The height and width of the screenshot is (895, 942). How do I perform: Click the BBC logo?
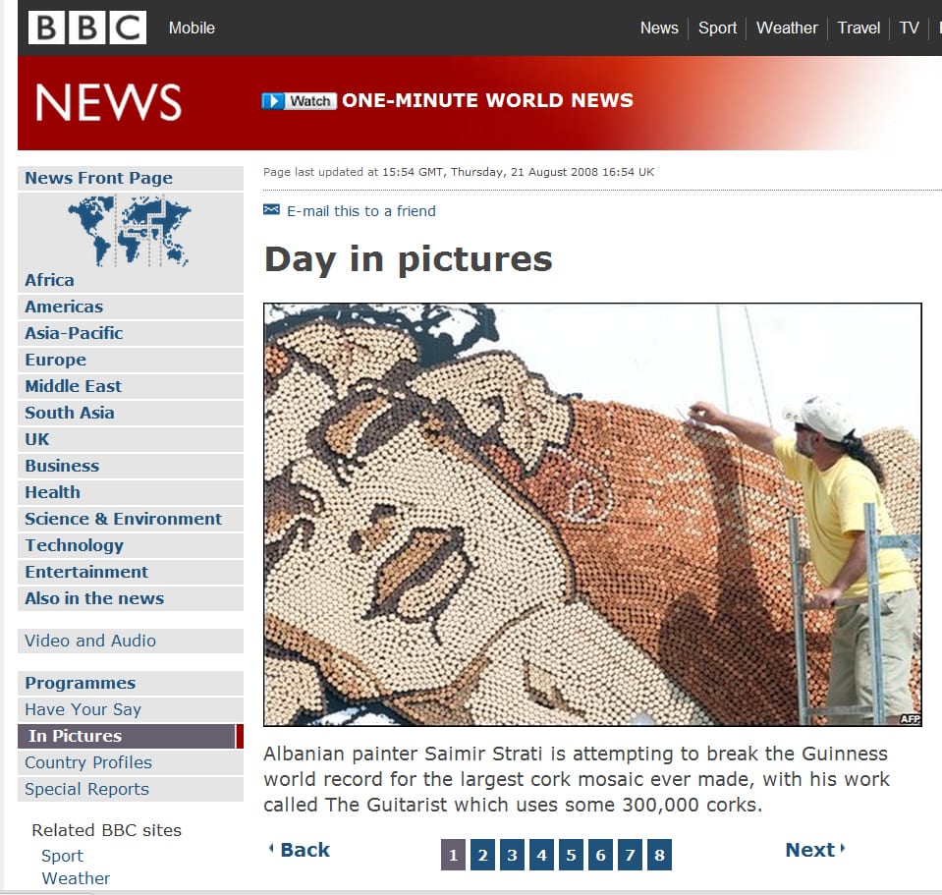[x=87, y=28]
